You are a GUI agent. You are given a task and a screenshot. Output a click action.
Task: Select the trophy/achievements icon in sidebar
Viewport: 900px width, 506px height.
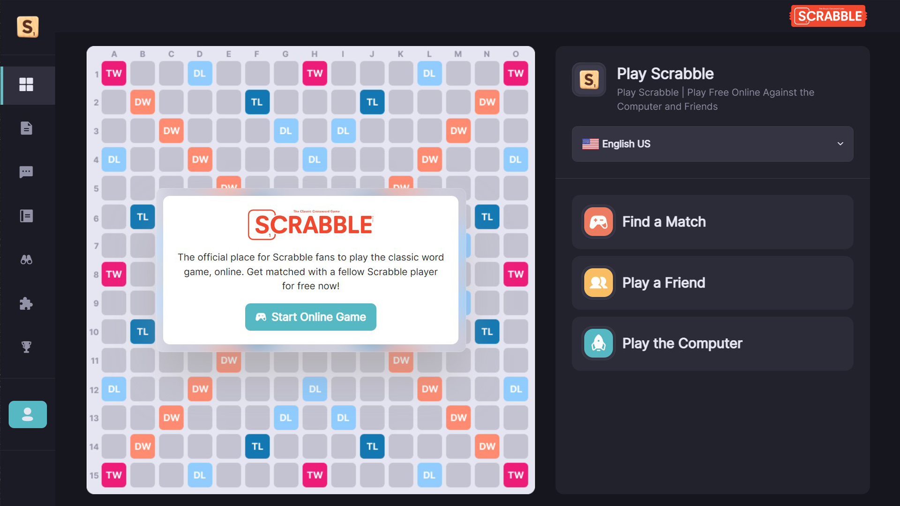pyautogui.click(x=27, y=346)
